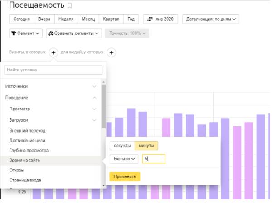This screenshot has width=272, height=204.
Task: Choose Глубина просмотра condition
Action: tap(29, 150)
